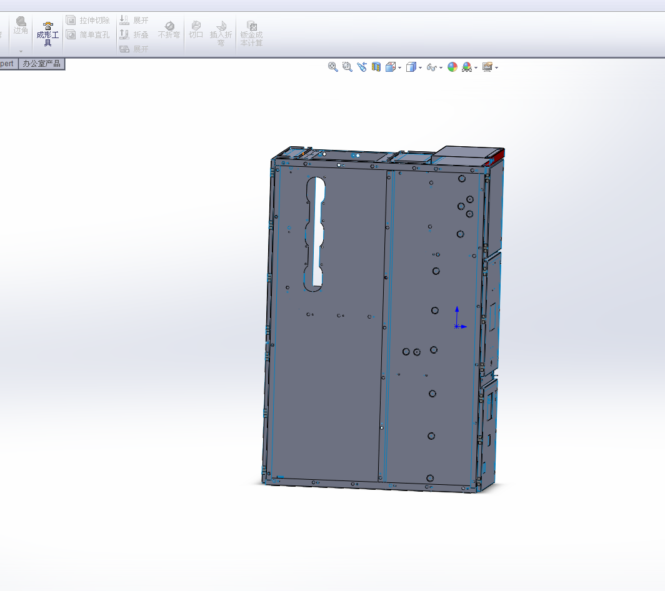Click the 拉伸切除 extruded cut tool
The height and width of the screenshot is (591, 665).
87,21
